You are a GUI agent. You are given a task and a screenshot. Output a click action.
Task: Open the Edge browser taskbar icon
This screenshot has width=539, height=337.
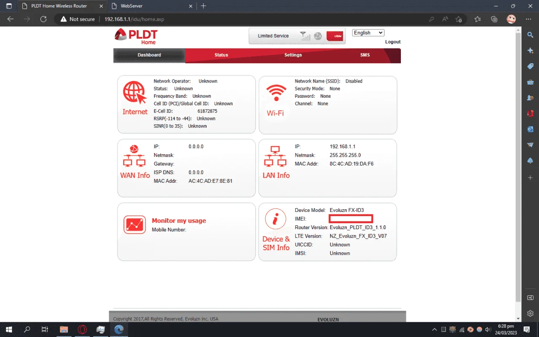coord(119,329)
